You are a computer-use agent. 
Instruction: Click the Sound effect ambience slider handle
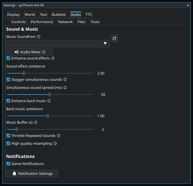point(24,73)
